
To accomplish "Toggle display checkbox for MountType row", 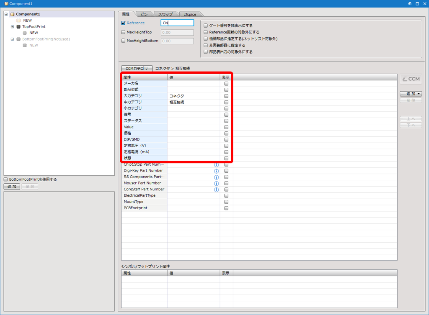I will 226,202.
